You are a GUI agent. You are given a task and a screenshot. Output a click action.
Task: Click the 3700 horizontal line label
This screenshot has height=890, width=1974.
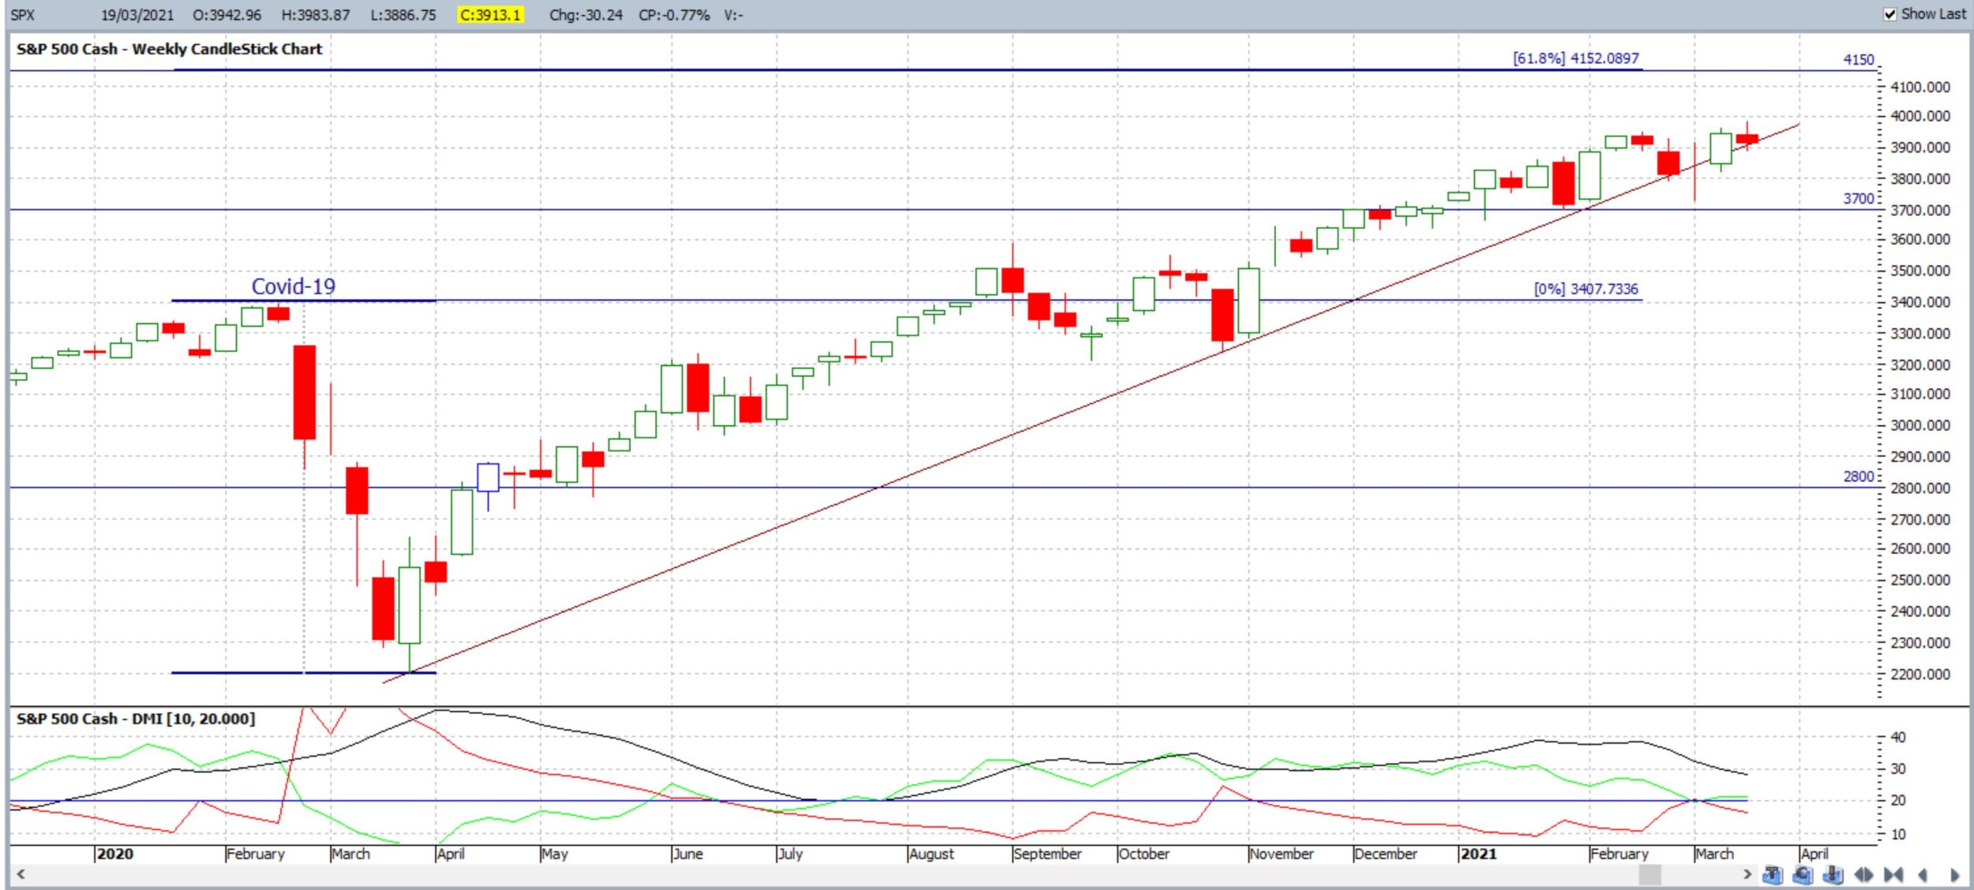click(1858, 199)
